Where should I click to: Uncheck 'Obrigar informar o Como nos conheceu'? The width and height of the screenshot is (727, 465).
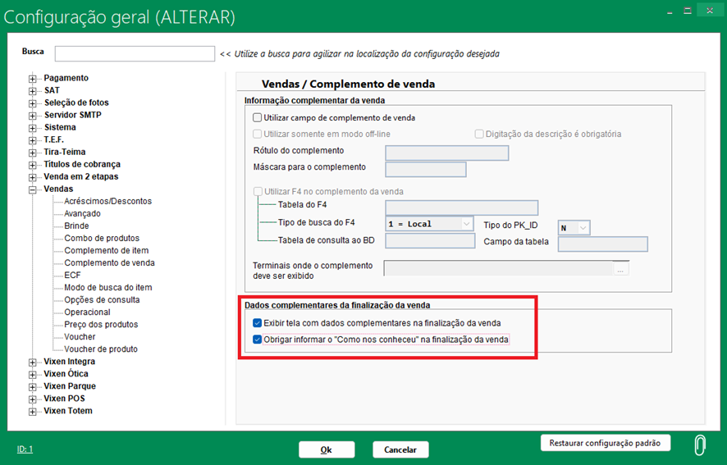258,339
